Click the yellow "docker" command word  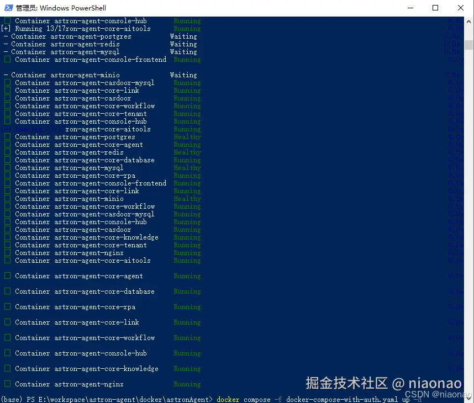click(x=228, y=399)
